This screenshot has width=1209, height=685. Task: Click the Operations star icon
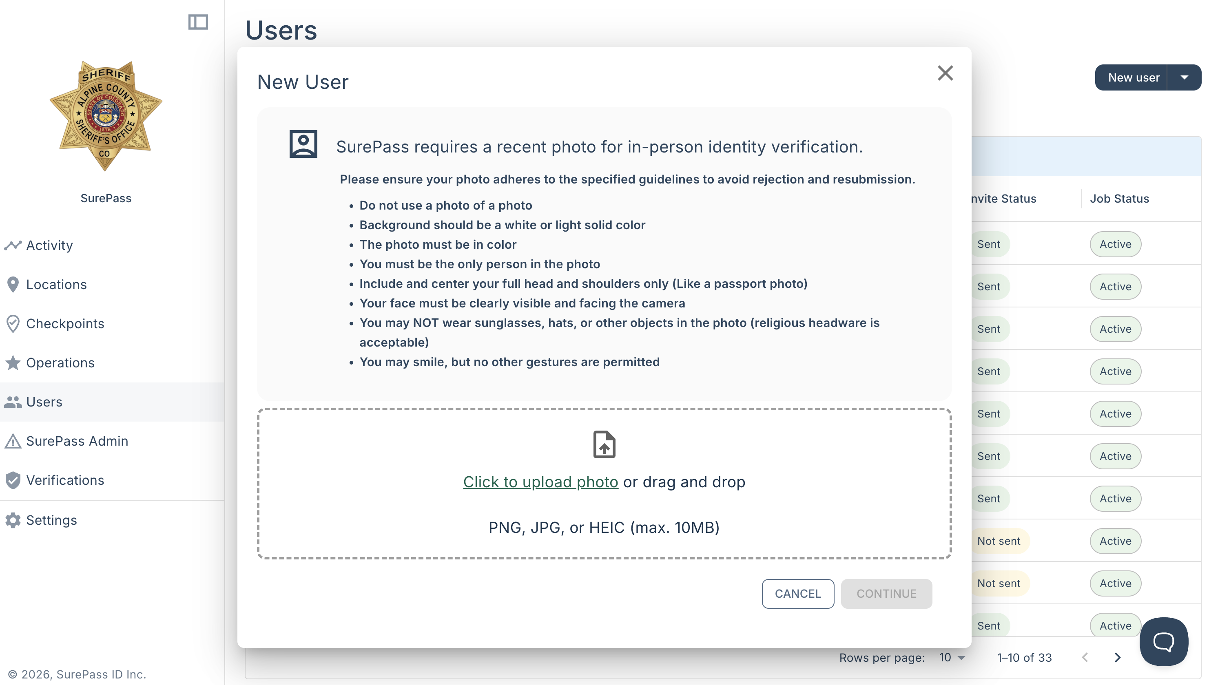pos(13,363)
